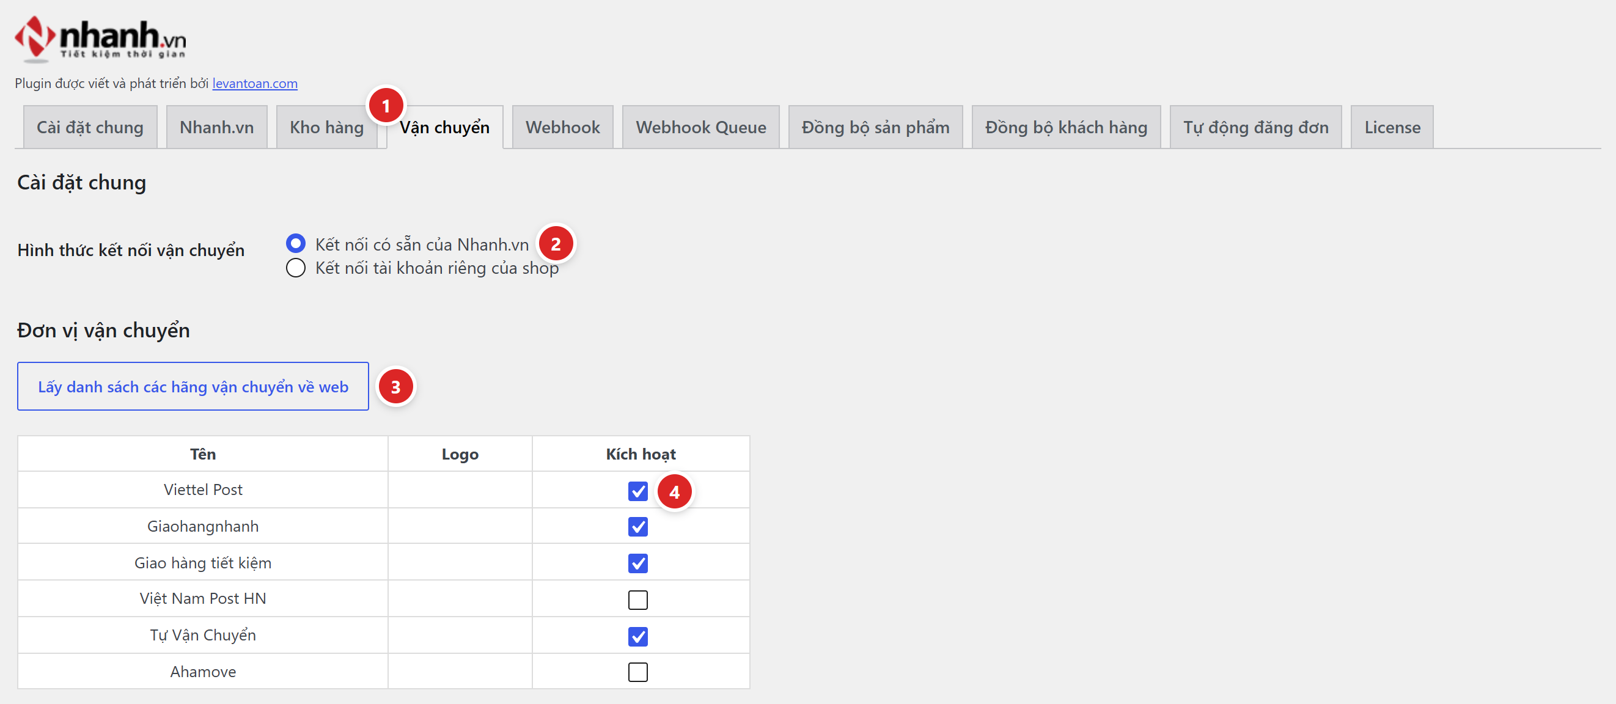Uncheck the Tự Vận Chuyển checkbox

[x=637, y=636]
